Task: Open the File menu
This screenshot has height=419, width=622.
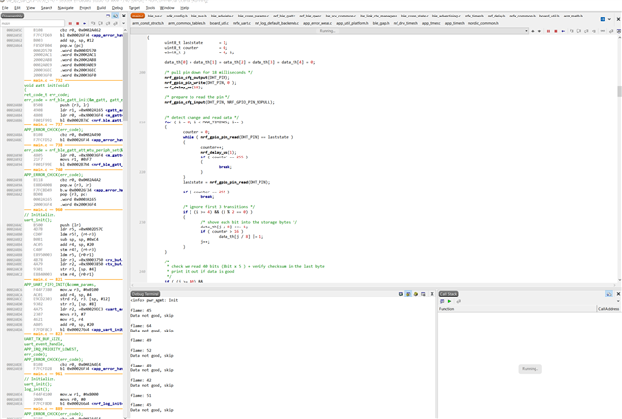Action: tap(5, 8)
